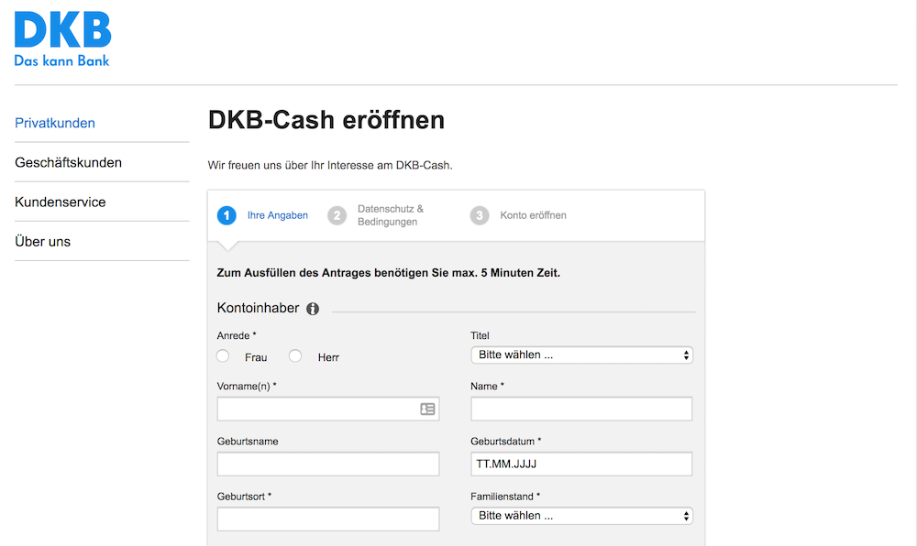This screenshot has width=917, height=546.
Task: Click step 1 circle icon
Action: 226,215
